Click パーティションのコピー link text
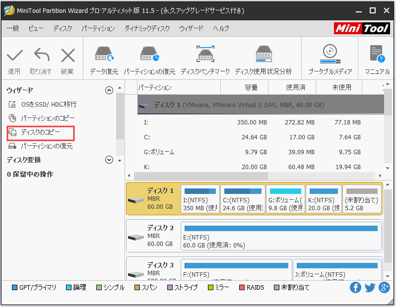Screen dimensions: 396x307 [48, 118]
